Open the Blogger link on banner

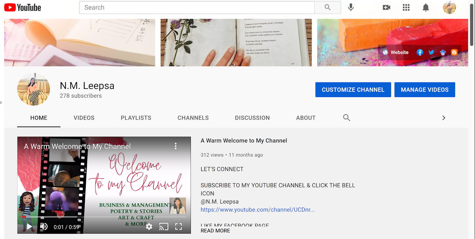coord(454,52)
